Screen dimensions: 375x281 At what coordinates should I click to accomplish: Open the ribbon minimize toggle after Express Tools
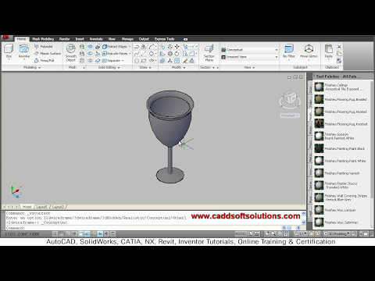[x=185, y=39]
